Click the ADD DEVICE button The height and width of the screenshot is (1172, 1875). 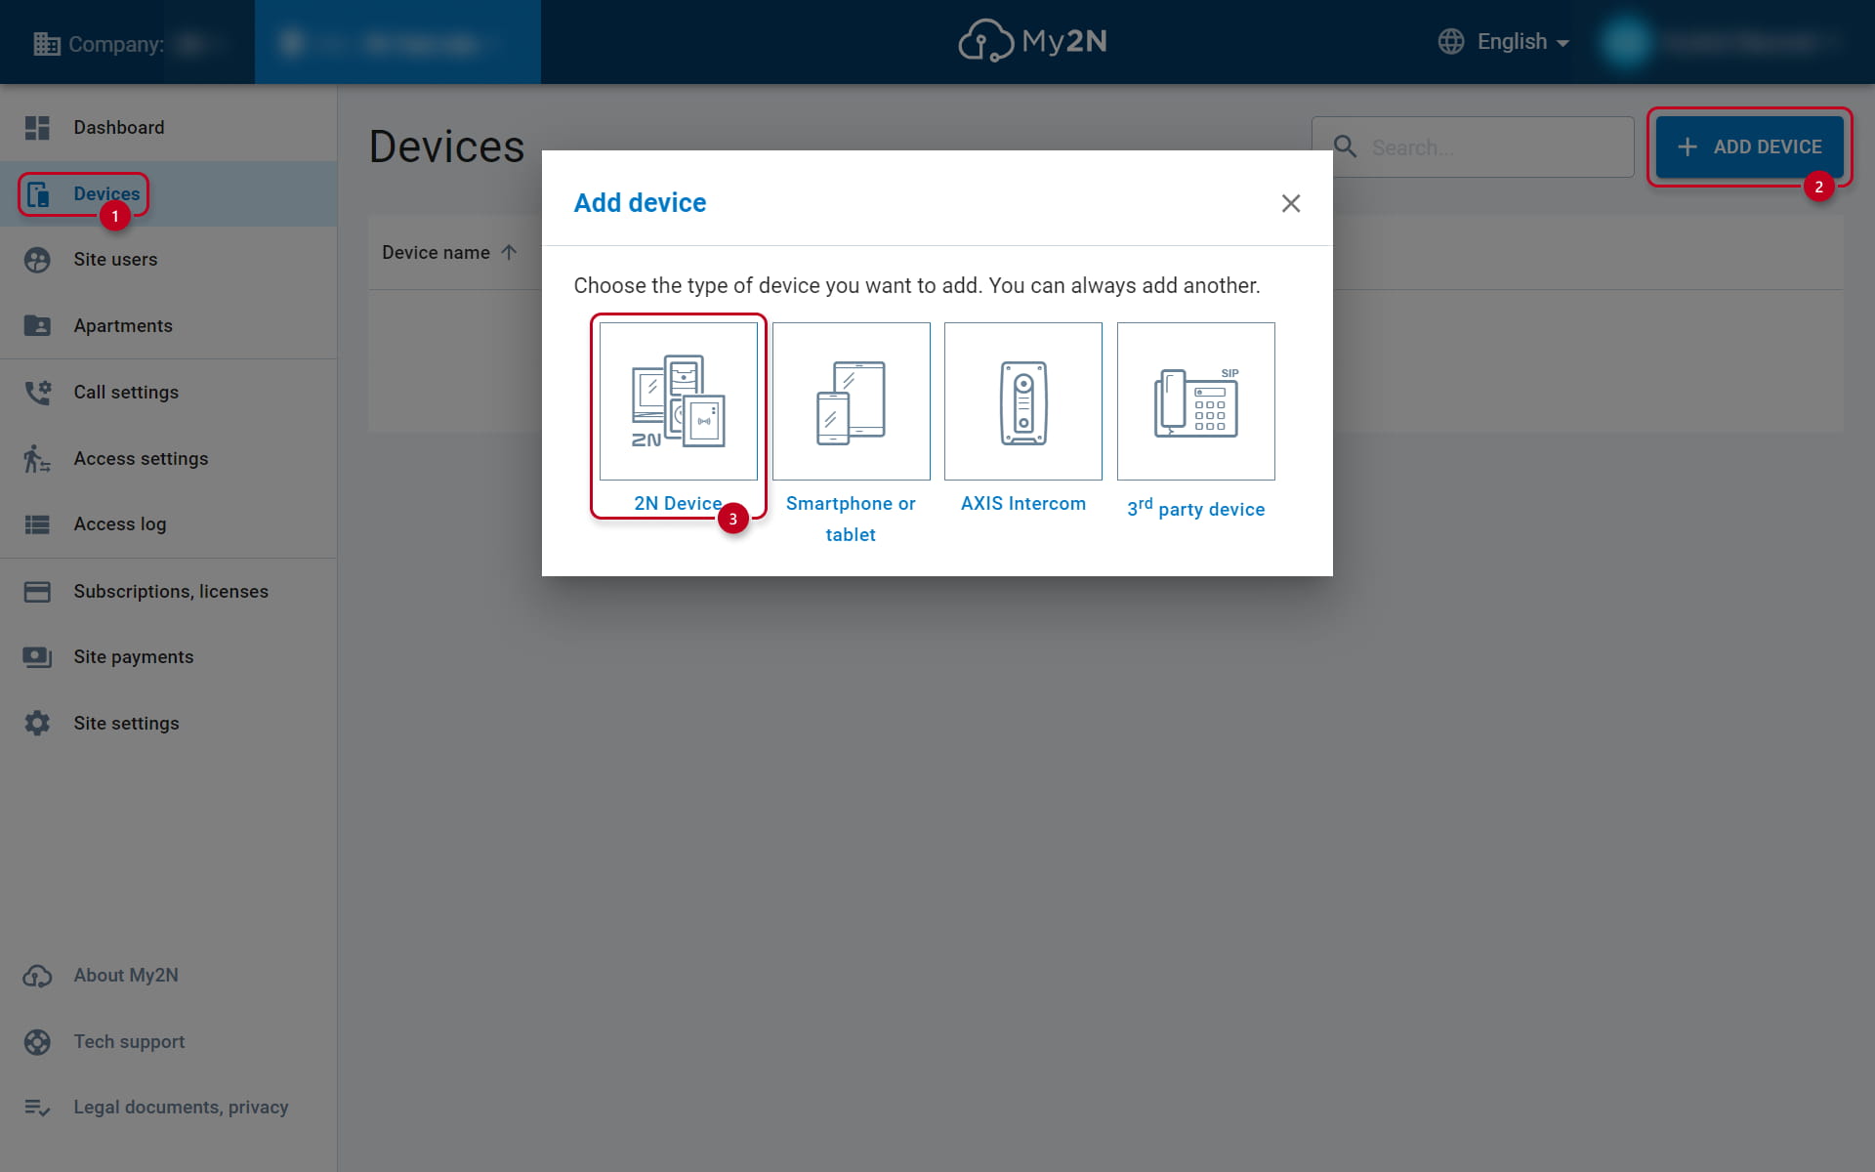tap(1749, 146)
